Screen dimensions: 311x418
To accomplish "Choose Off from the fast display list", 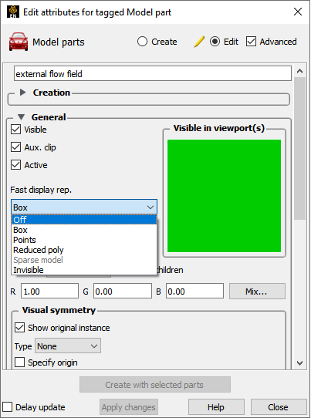I will pos(84,220).
